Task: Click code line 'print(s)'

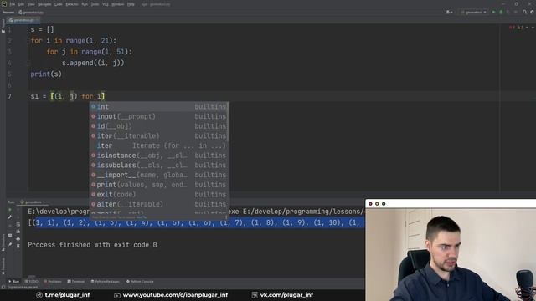Action: (x=46, y=74)
